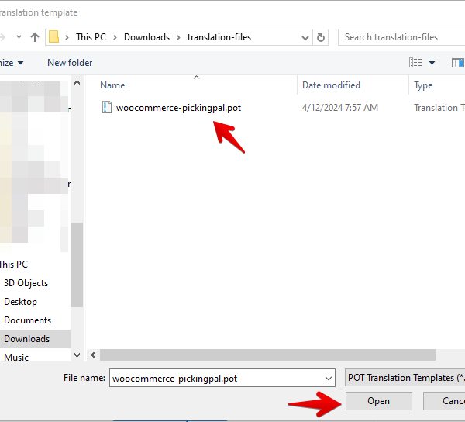Click the navigation pane vertical scrollbar
This screenshot has width=465, height=422.
click(x=76, y=264)
